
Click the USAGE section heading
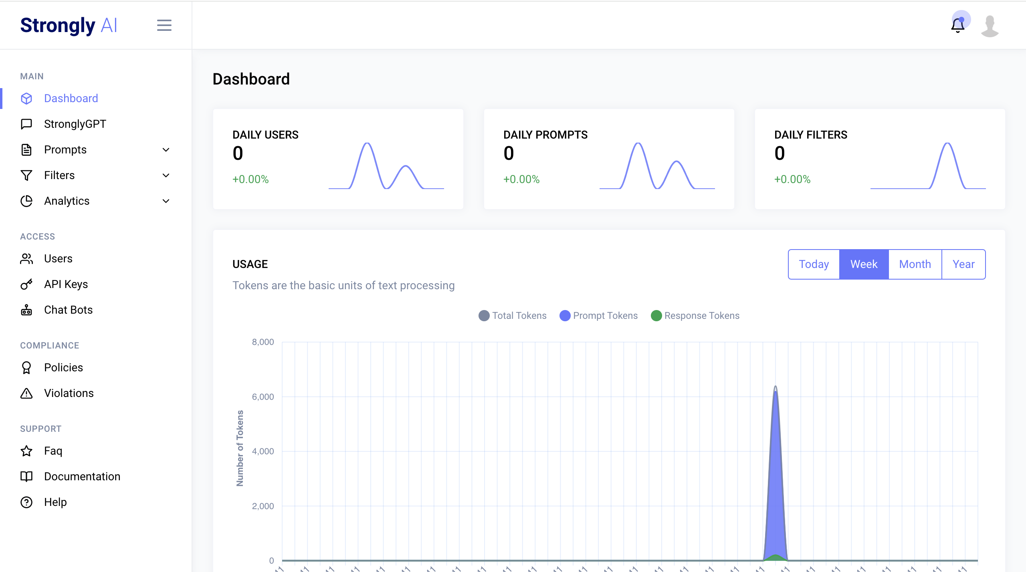(x=250, y=264)
